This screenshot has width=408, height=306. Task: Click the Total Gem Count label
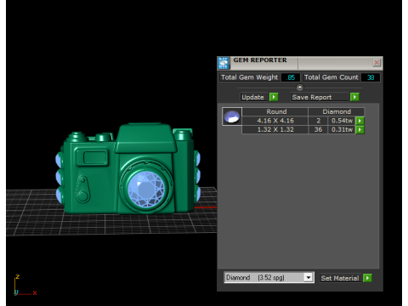point(331,77)
